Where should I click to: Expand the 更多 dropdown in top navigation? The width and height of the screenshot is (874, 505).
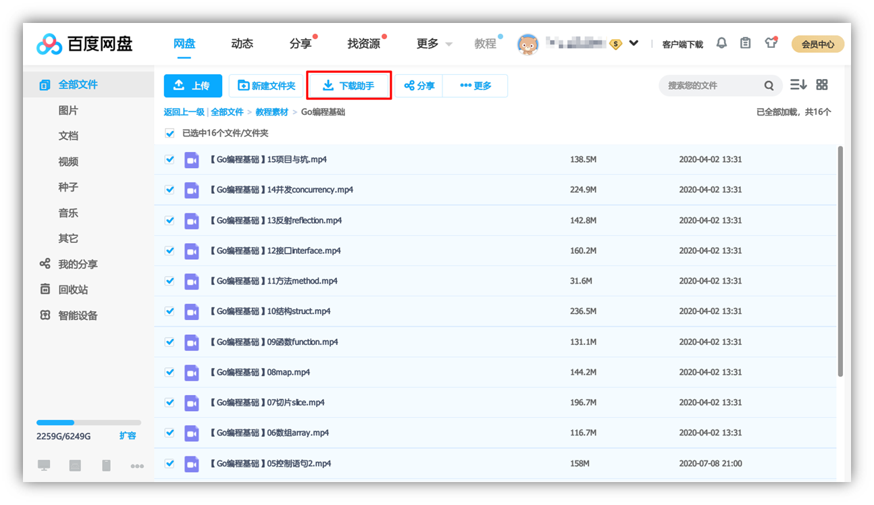[434, 44]
